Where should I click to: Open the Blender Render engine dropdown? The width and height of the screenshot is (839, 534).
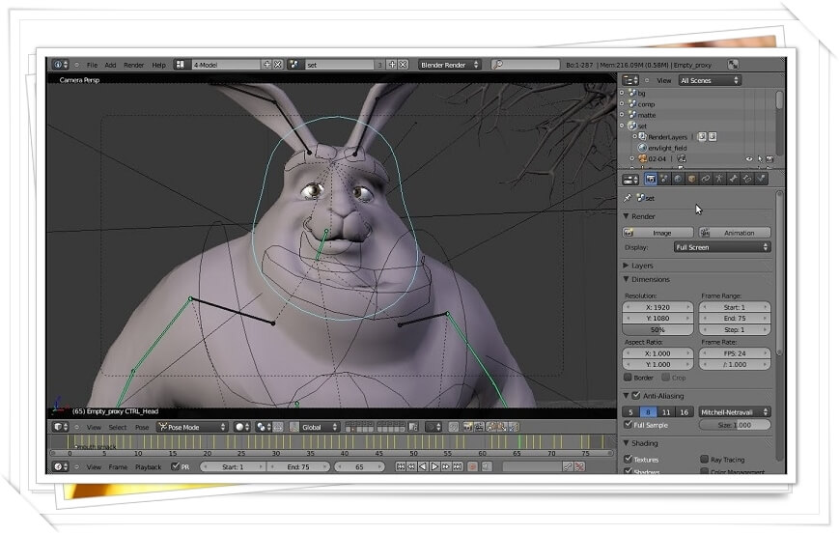point(449,65)
